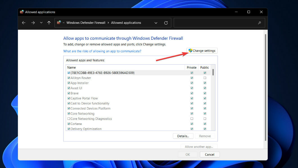Toggle App Installer enabled checkbox

pyautogui.click(x=69, y=83)
